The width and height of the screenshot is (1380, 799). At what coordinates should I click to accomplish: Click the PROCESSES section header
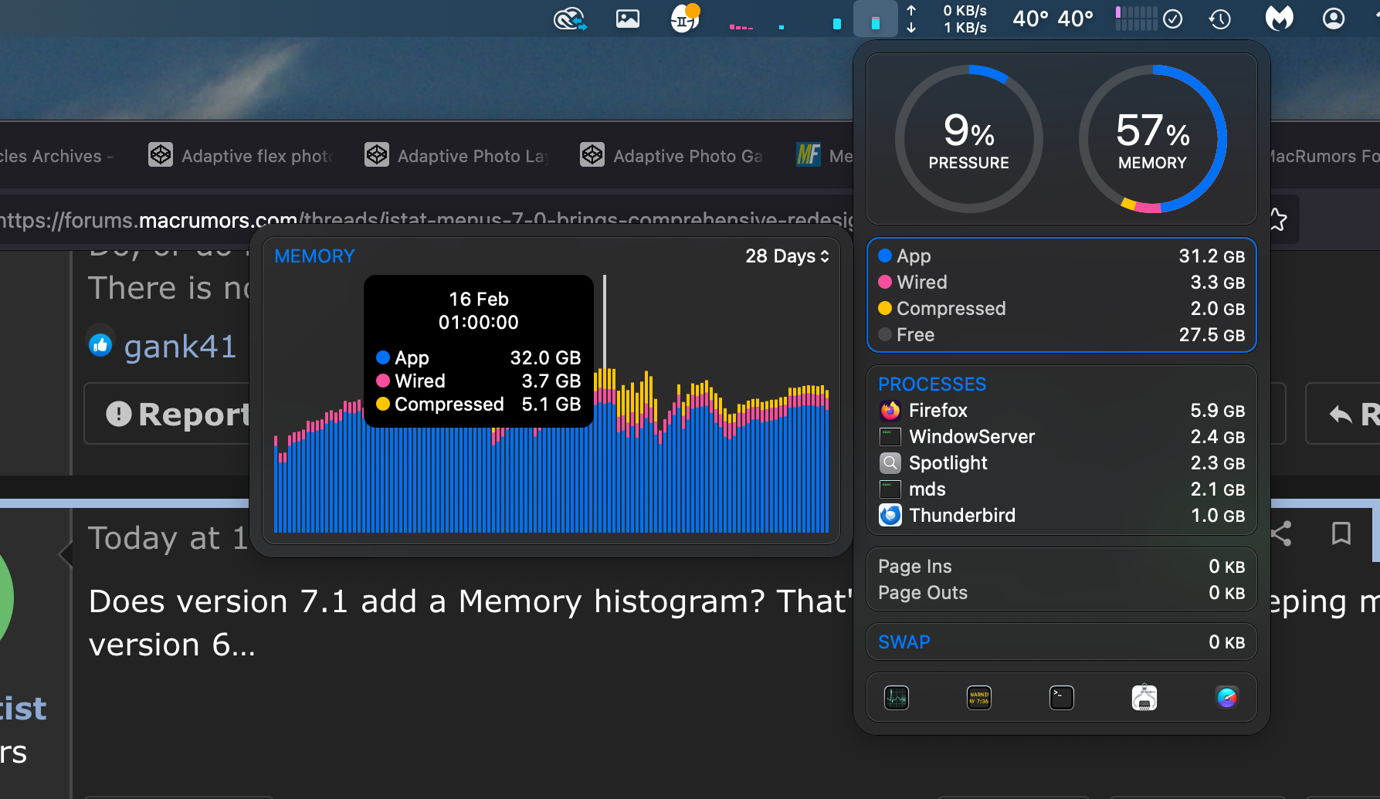point(932,384)
